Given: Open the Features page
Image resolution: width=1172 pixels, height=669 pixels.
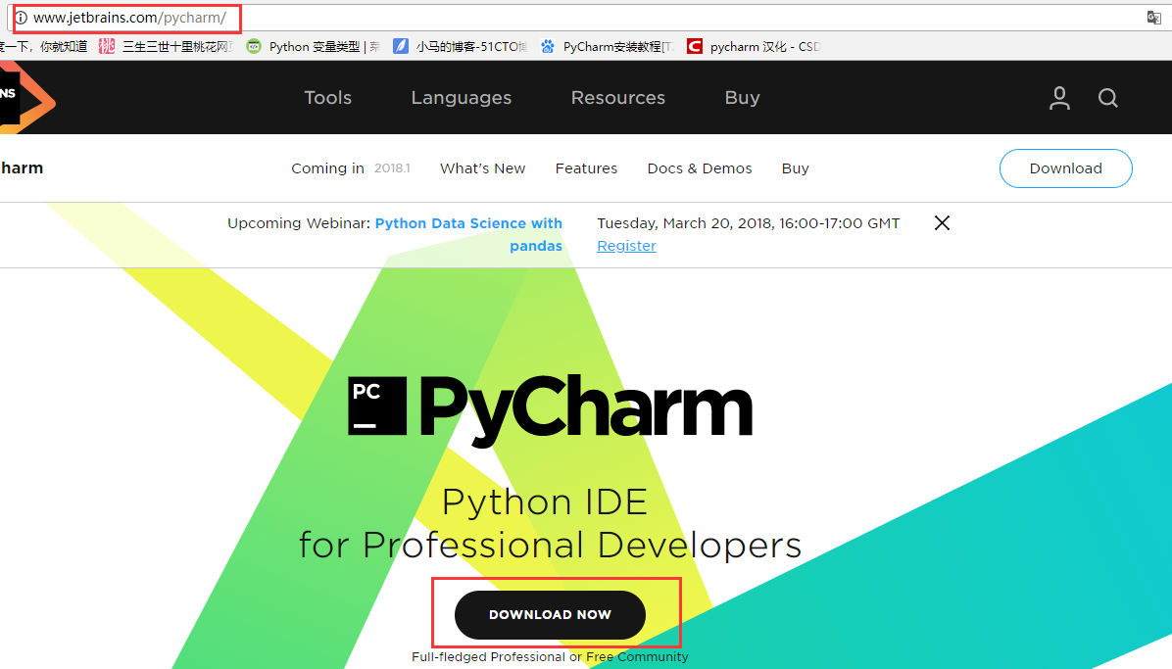Looking at the screenshot, I should [586, 168].
